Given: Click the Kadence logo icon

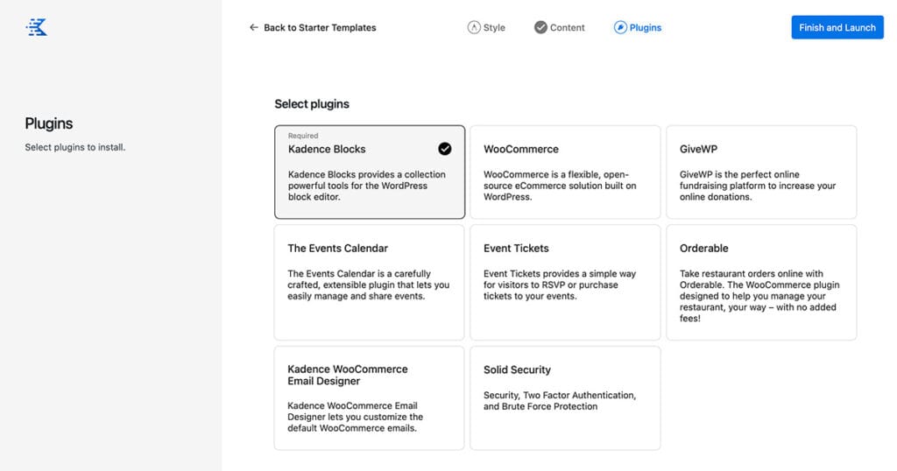Looking at the screenshot, I should point(37,27).
